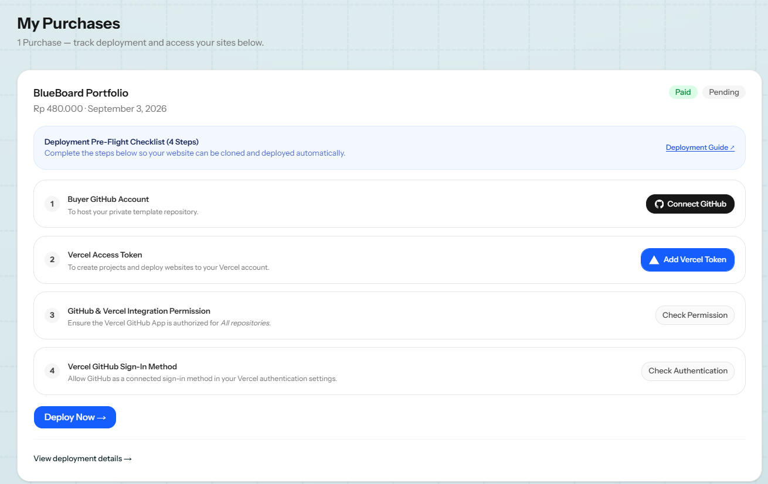Click 'To host your private template repository' text
The width and height of the screenshot is (768, 484).
click(133, 212)
